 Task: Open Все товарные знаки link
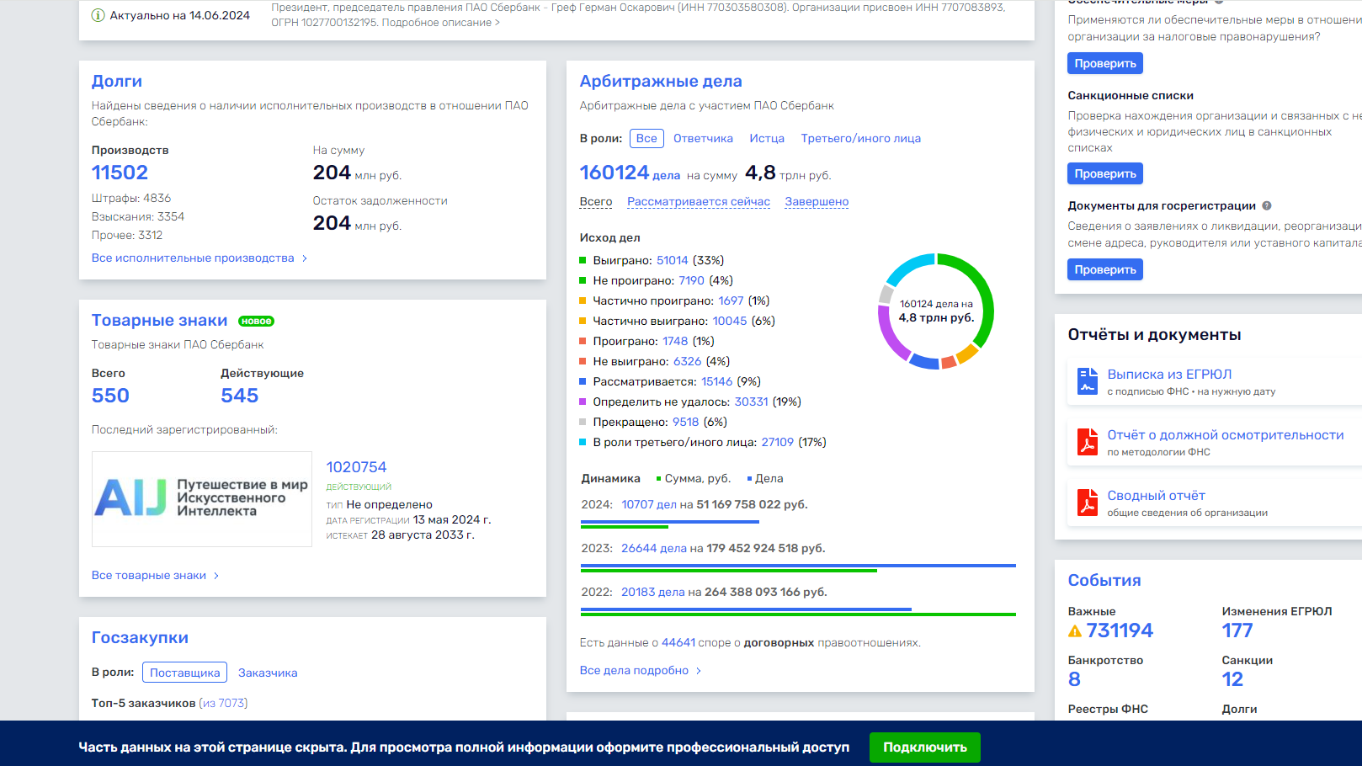point(149,576)
